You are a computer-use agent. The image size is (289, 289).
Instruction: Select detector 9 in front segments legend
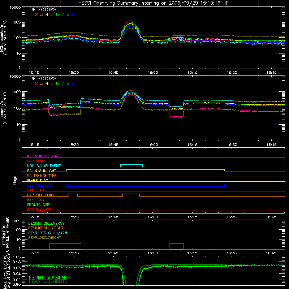click(x=73, y=14)
